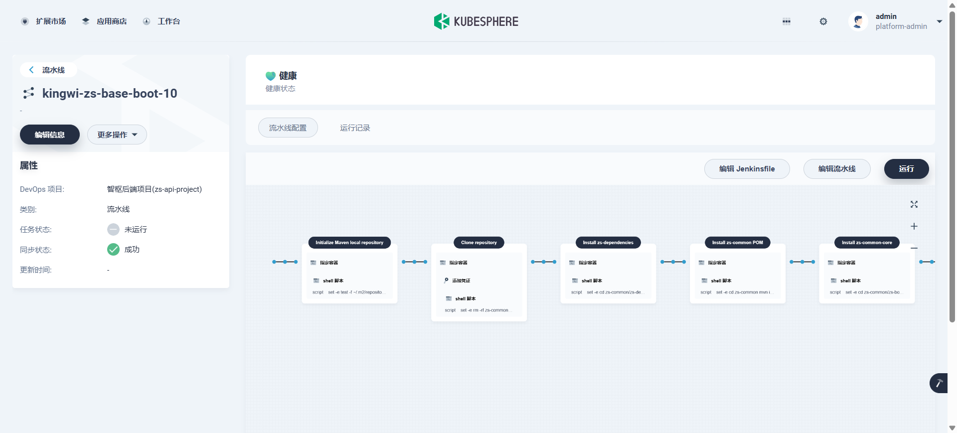Zoom in pipeline graph with plus icon
957x433 pixels.
point(914,226)
